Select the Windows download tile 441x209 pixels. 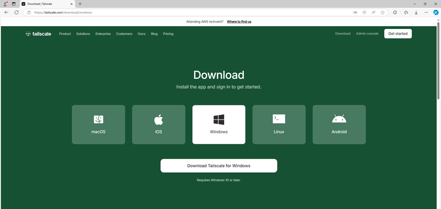tap(219, 124)
